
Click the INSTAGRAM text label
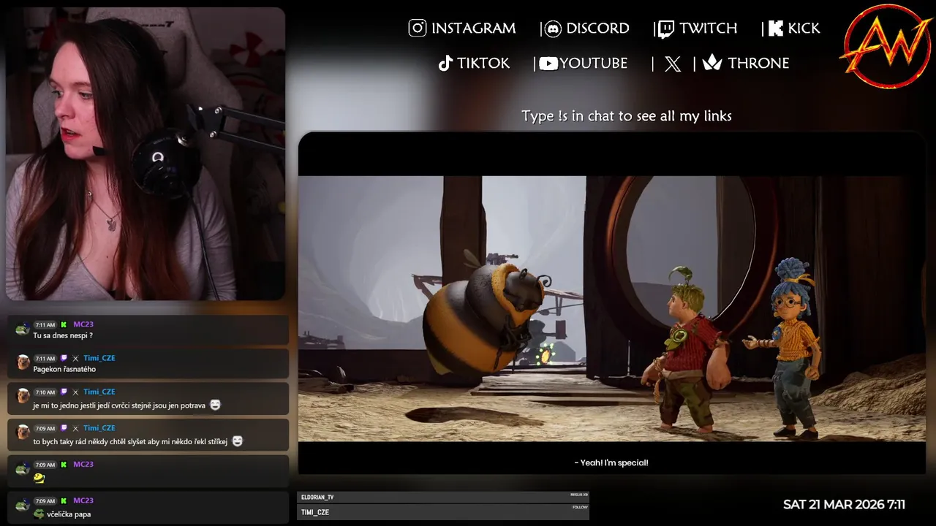473,28
